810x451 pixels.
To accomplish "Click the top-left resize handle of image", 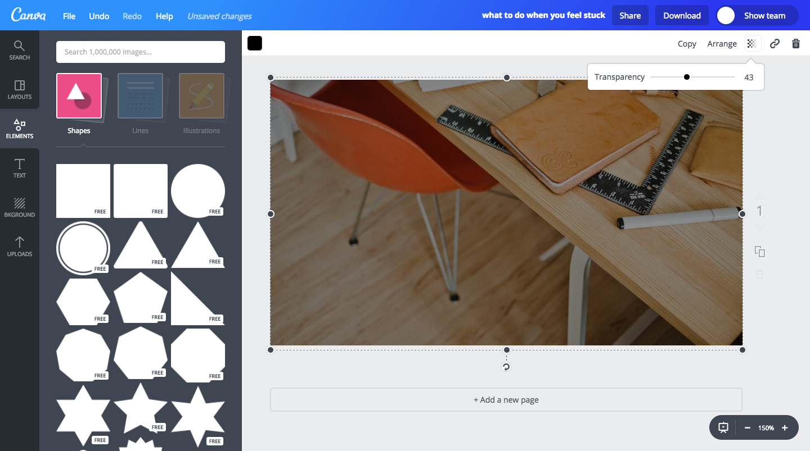I will click(271, 78).
